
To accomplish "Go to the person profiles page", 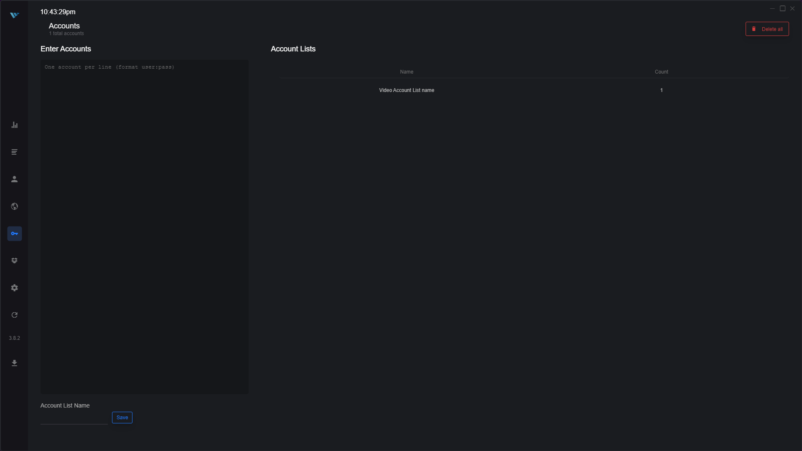I will (x=15, y=179).
